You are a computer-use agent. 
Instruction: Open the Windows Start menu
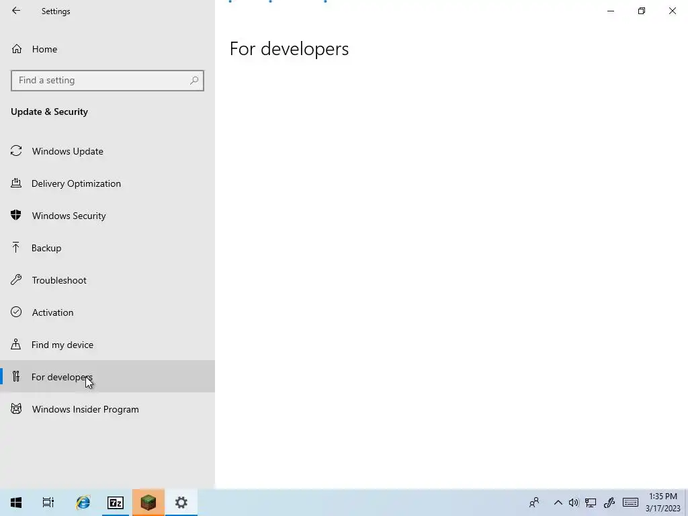pos(16,503)
